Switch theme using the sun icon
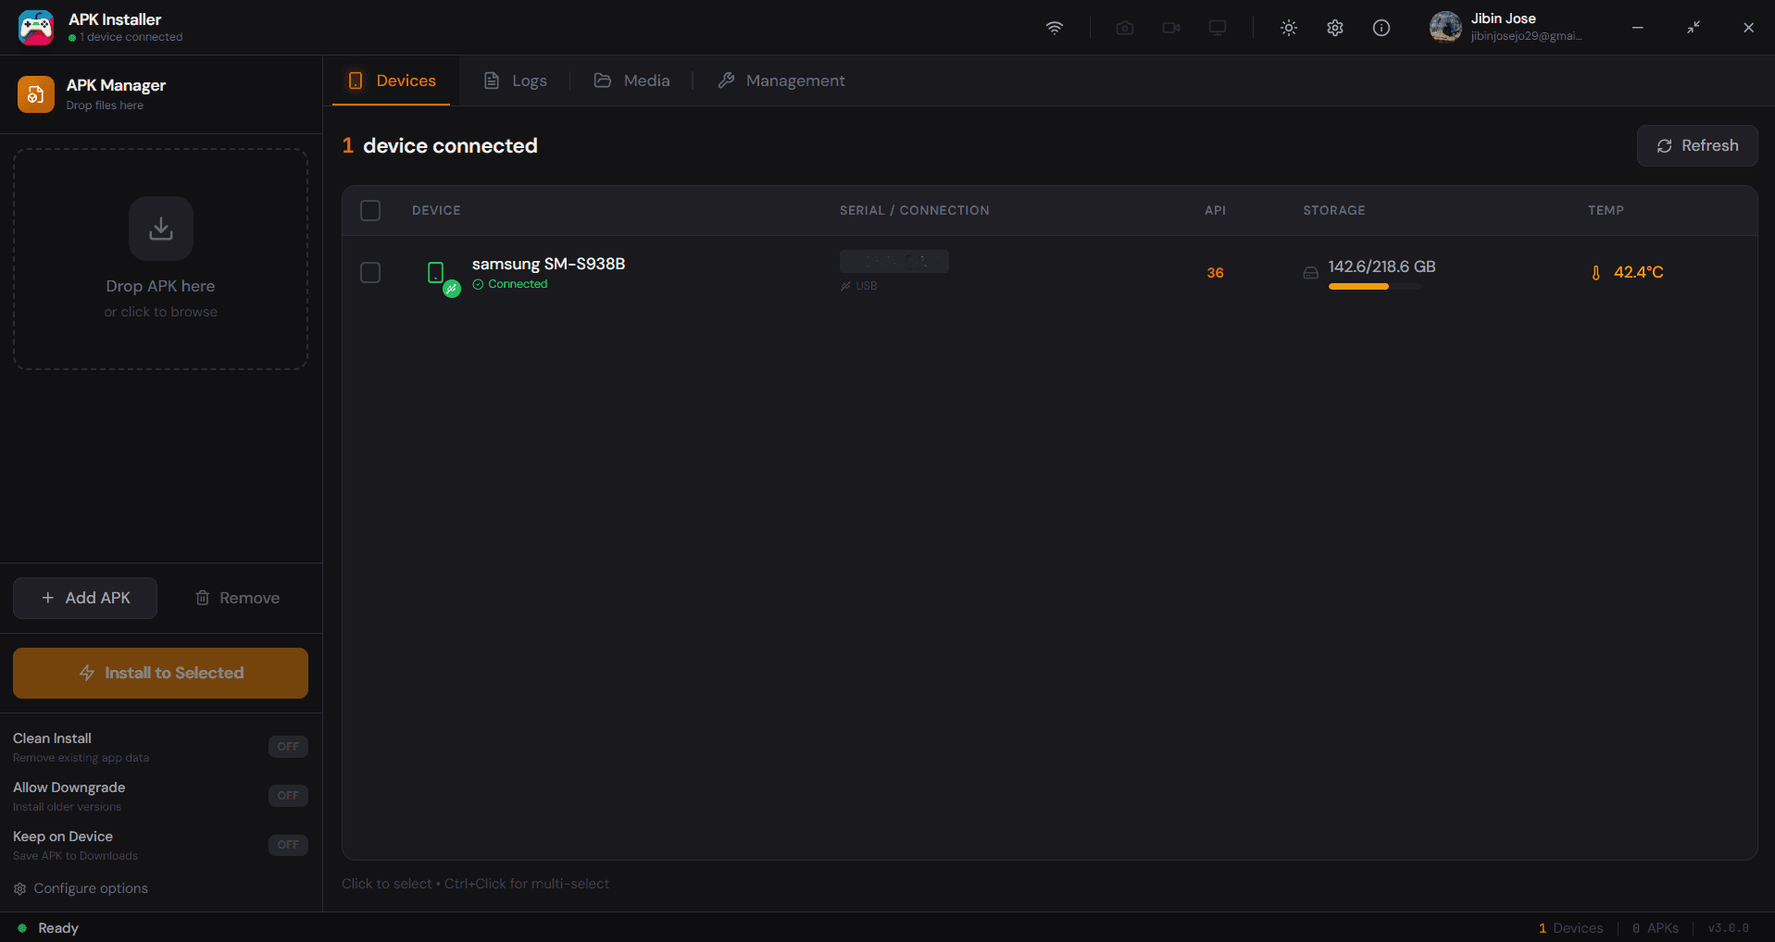 (x=1288, y=28)
